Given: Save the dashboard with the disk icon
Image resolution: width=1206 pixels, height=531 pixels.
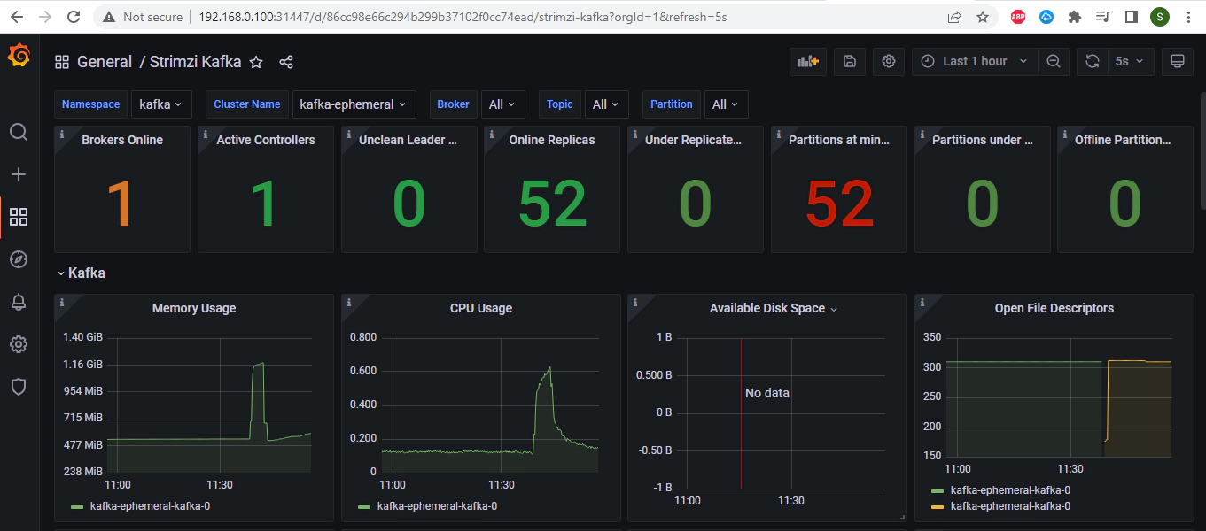Looking at the screenshot, I should [850, 61].
